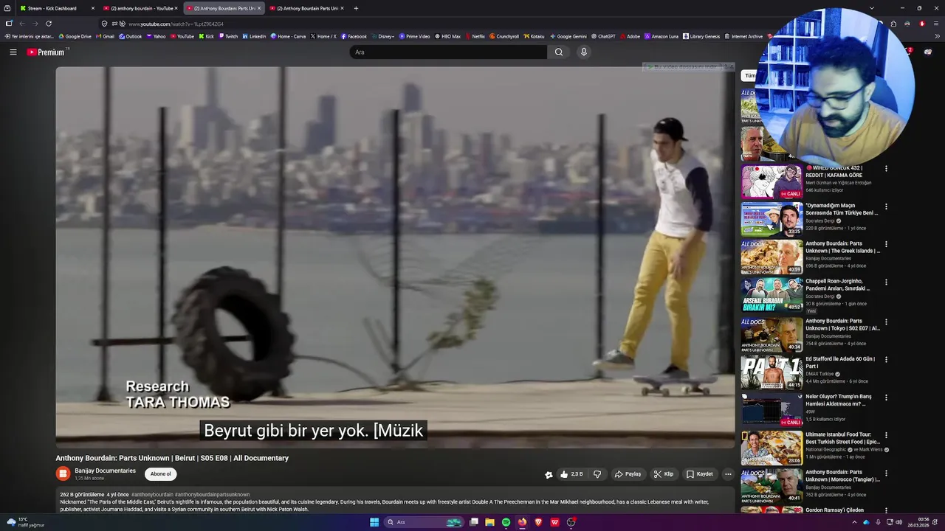Reload the page with the browser refresh icon

[47, 24]
